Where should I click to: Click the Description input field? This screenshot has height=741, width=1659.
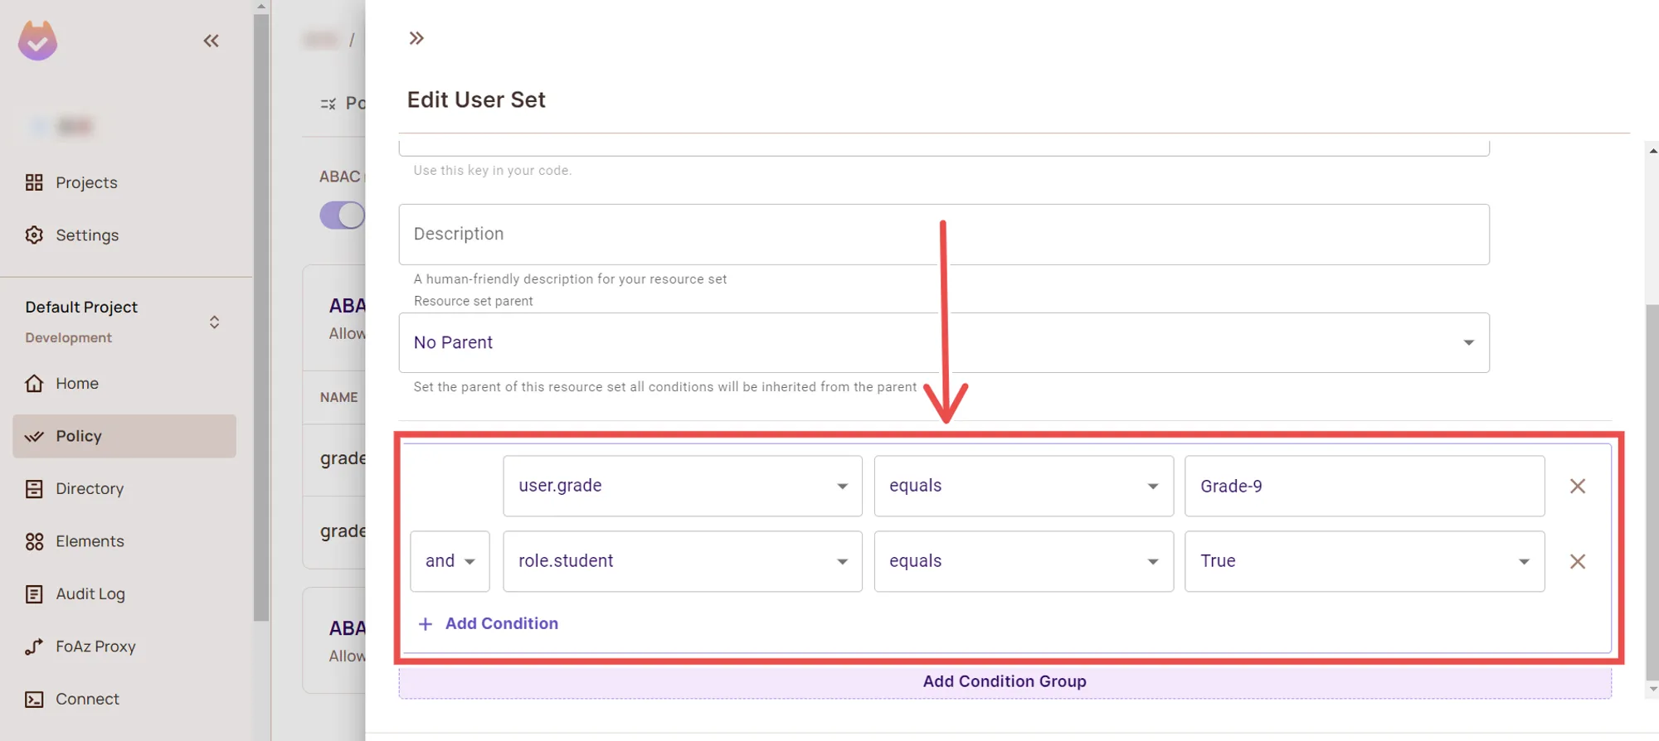943,235
